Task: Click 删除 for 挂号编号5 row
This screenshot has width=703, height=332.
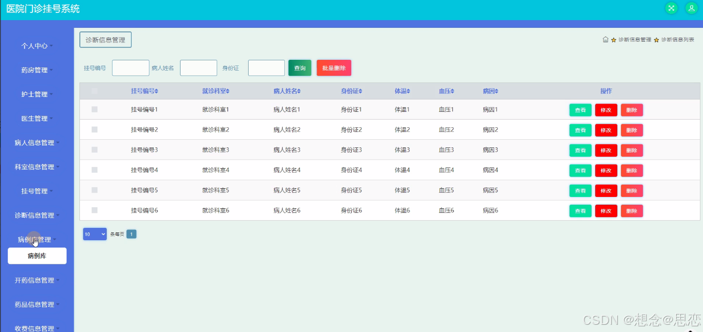Action: point(632,191)
